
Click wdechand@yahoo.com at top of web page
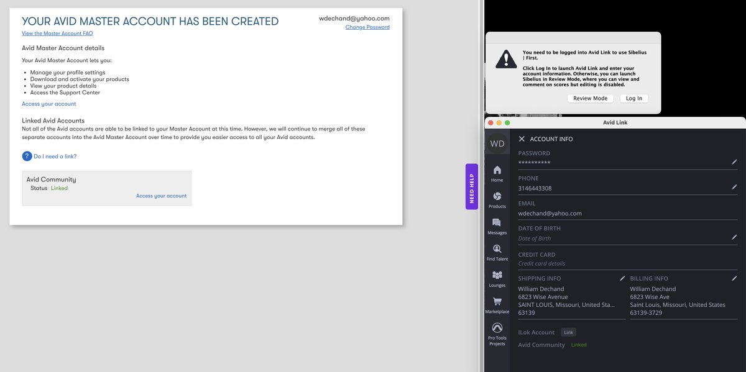[354, 18]
